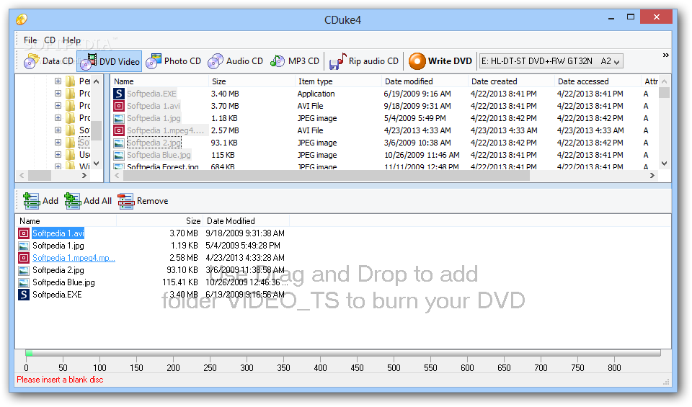Click Softpedia 1.mpeg4 video icon in burn list

pos(24,258)
